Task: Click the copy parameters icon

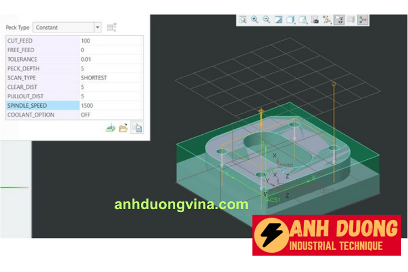Action: coord(137,128)
